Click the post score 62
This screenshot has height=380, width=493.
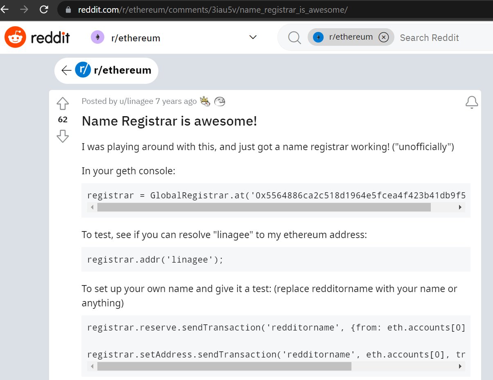click(63, 120)
